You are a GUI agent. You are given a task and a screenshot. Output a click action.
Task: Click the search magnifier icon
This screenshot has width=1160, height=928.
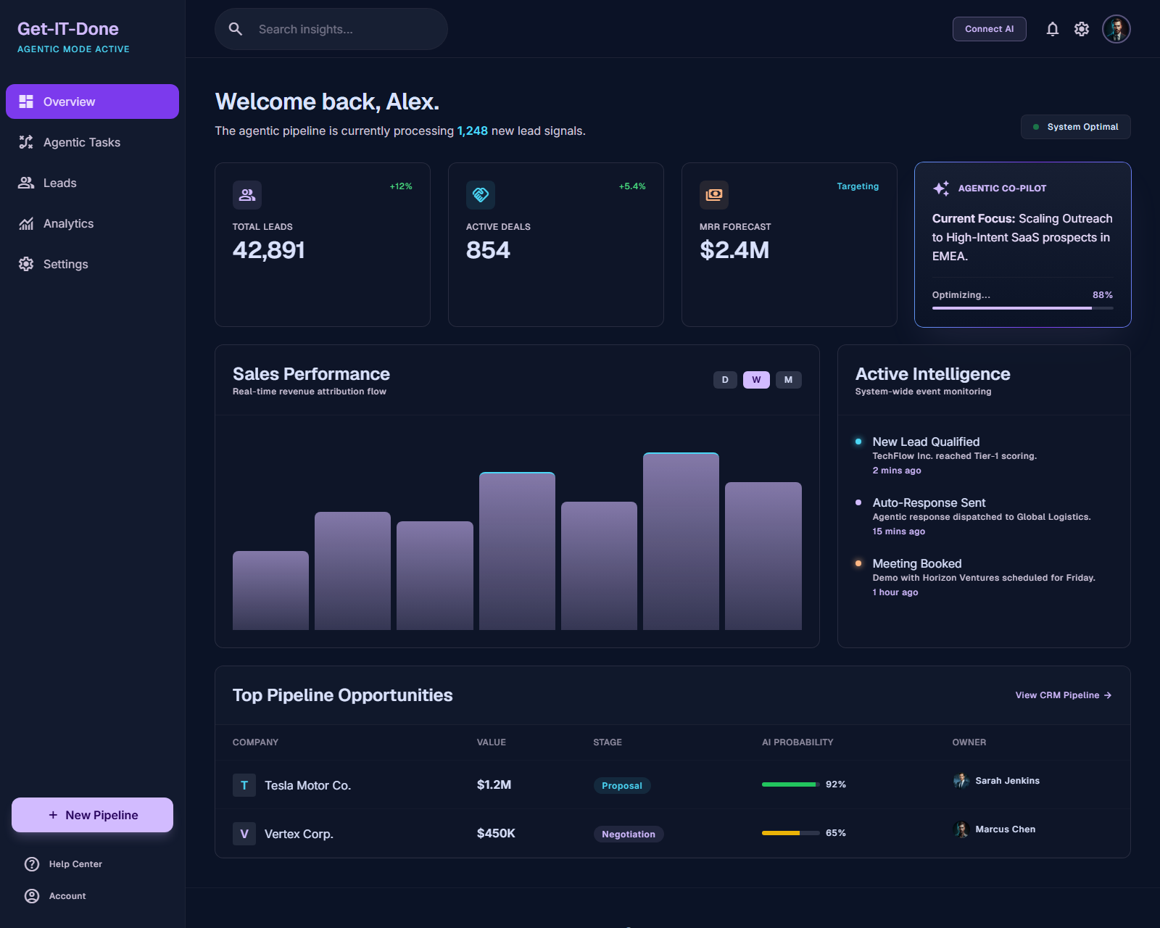pos(236,29)
